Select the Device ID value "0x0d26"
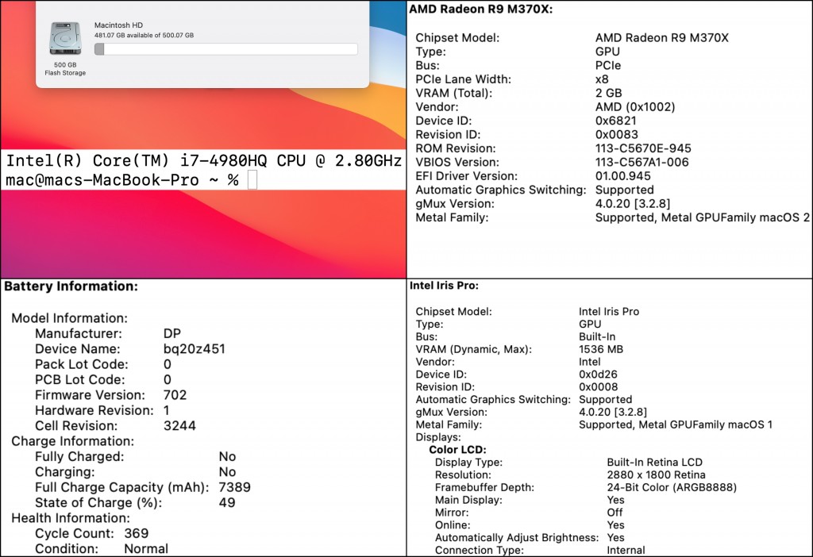The width and height of the screenshot is (813, 557). (598, 374)
